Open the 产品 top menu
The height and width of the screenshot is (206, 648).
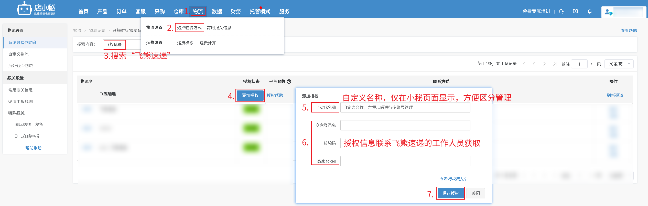coord(102,12)
